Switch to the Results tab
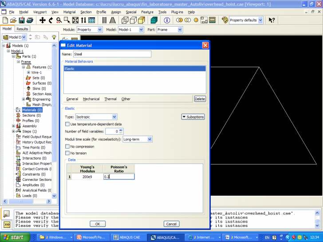Image resolution: width=323 pixels, height=242 pixels. (22, 29)
